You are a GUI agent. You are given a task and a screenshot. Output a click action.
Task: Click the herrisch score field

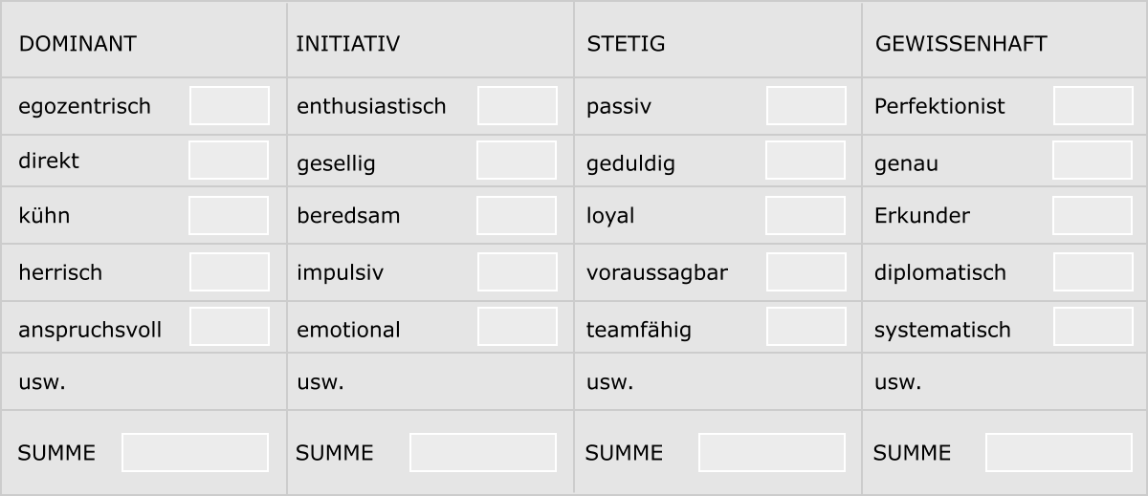pos(230,272)
